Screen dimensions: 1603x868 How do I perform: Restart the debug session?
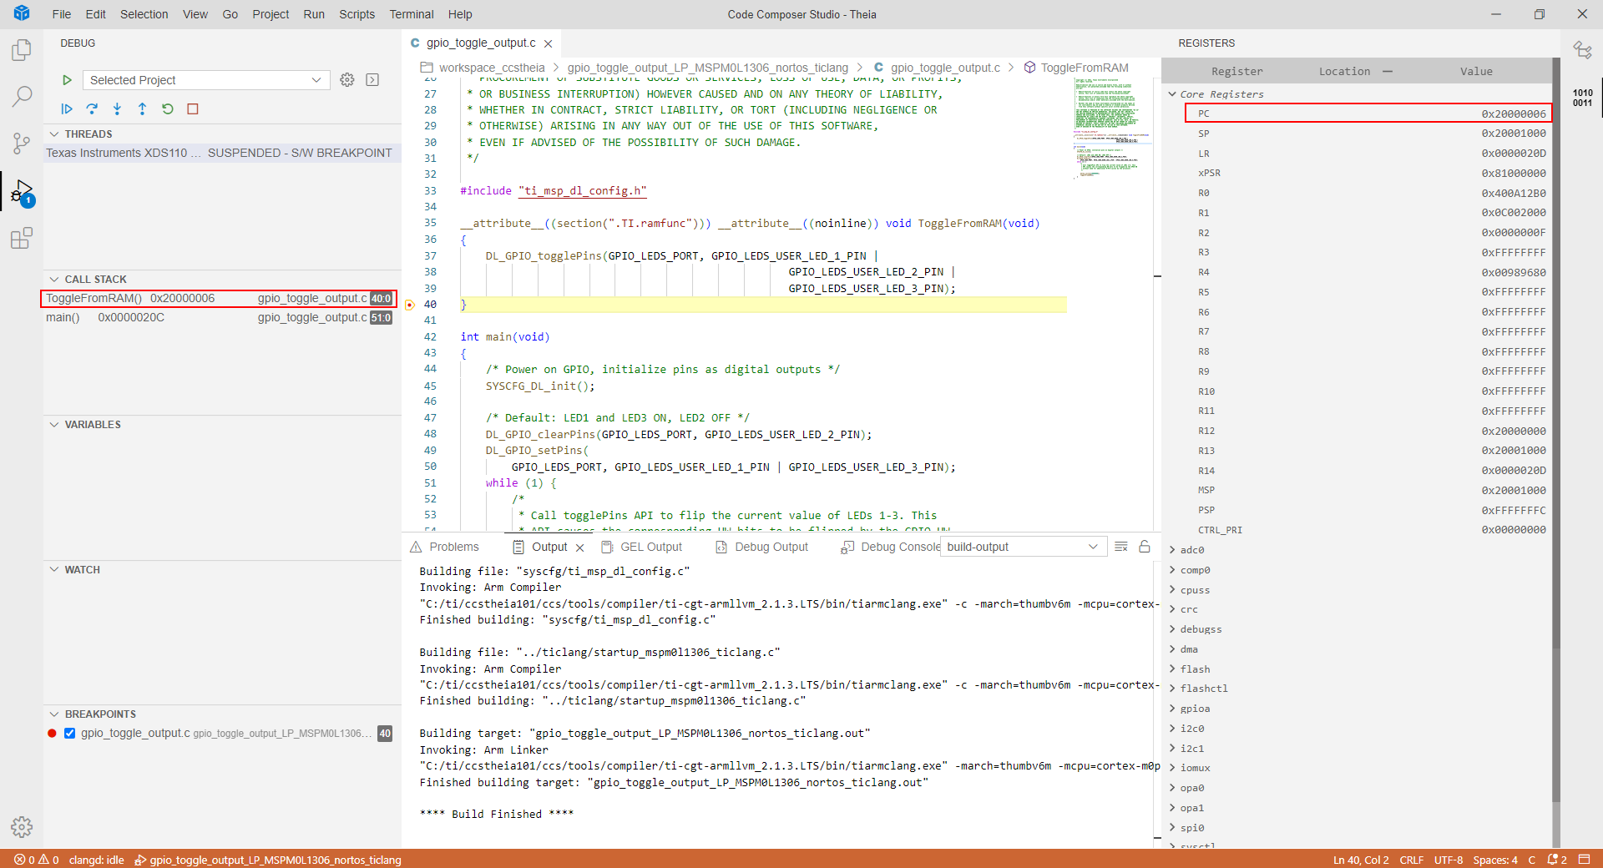168,108
